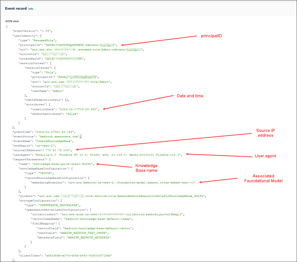Click the userName "Admin" value
Viewport: 297px width, 262px height.
click(x=57, y=91)
